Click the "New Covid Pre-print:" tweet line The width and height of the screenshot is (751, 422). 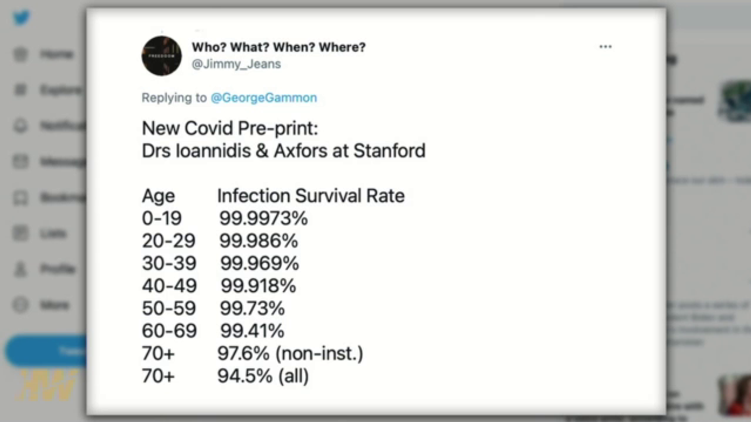click(x=229, y=128)
